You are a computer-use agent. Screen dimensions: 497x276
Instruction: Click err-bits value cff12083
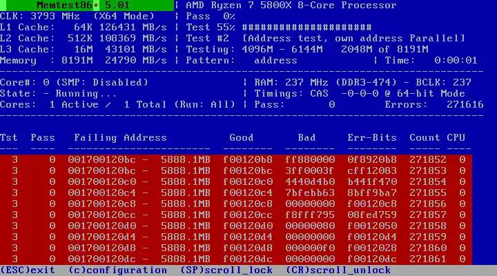pyautogui.click(x=372, y=171)
